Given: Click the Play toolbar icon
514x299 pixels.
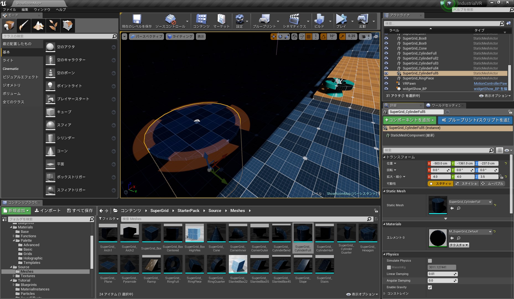Looking at the screenshot, I should 341,19.
